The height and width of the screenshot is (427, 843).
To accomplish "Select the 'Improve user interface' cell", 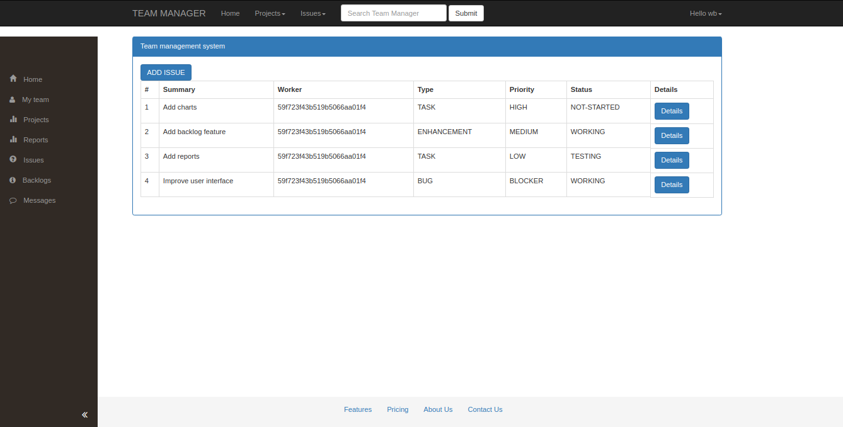I will pyautogui.click(x=216, y=185).
